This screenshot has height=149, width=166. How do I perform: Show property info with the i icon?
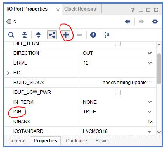click(x=93, y=35)
